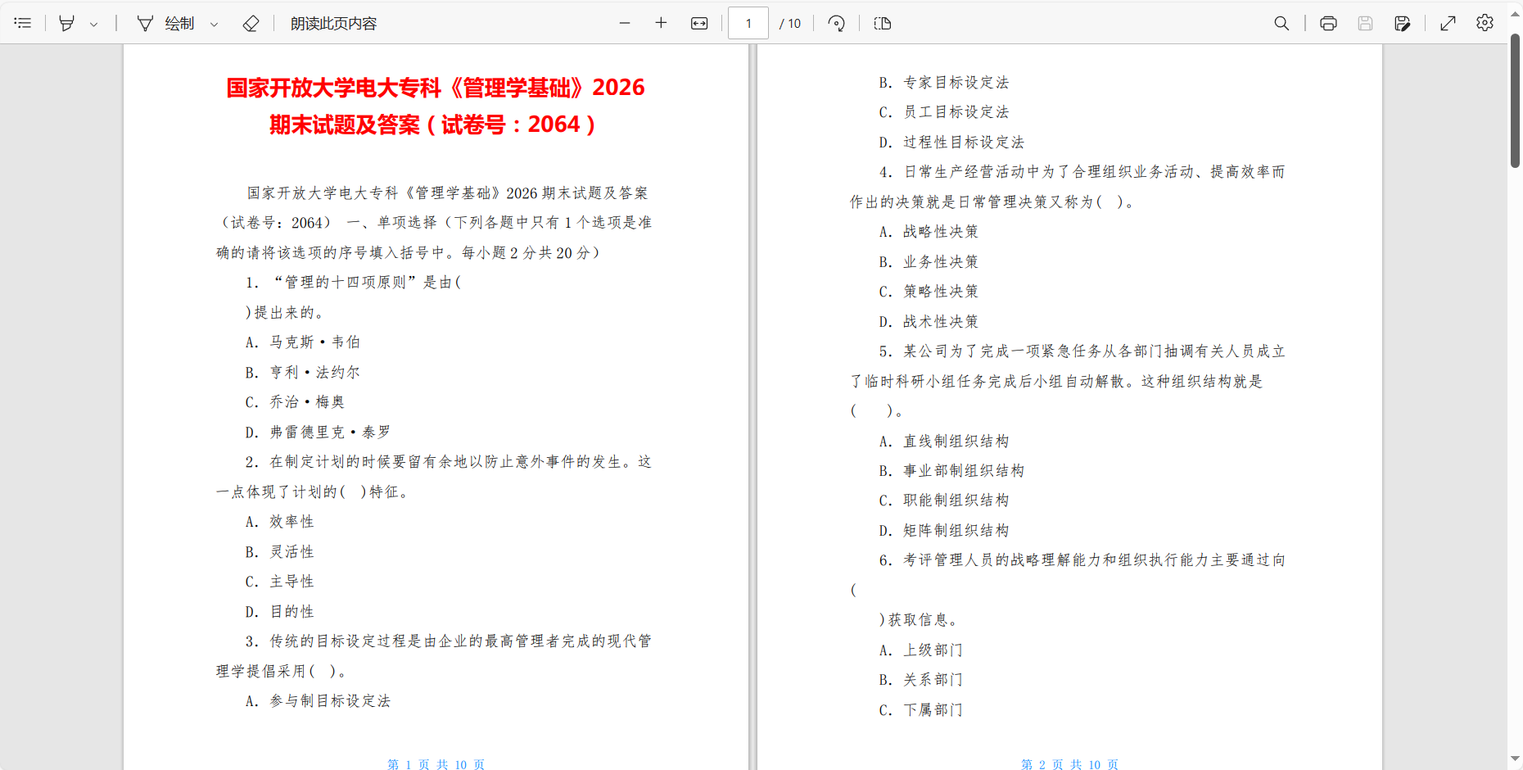Switch page view layout
Image resolution: width=1523 pixels, height=770 pixels.
pyautogui.click(x=882, y=23)
